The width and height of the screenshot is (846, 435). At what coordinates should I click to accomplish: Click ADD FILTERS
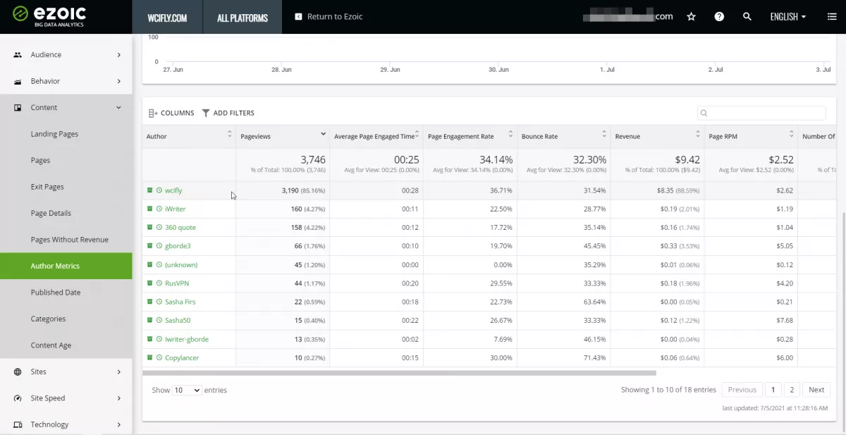pyautogui.click(x=228, y=113)
